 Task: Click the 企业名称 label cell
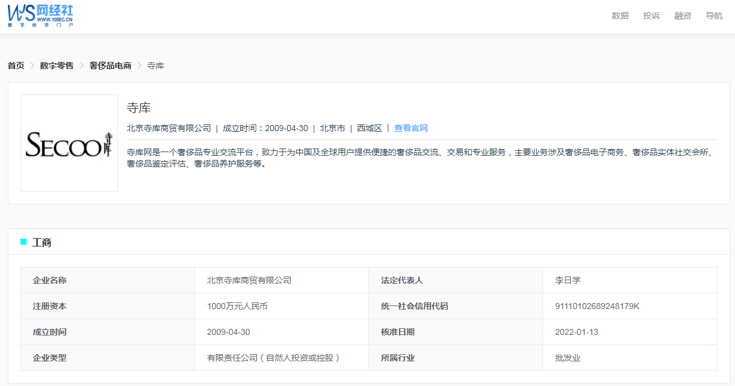coord(108,280)
